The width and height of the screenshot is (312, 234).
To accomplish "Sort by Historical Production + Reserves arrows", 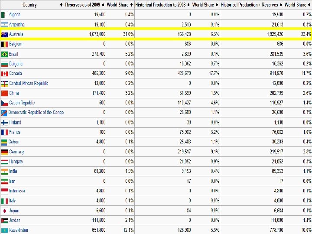I will 282,5.
